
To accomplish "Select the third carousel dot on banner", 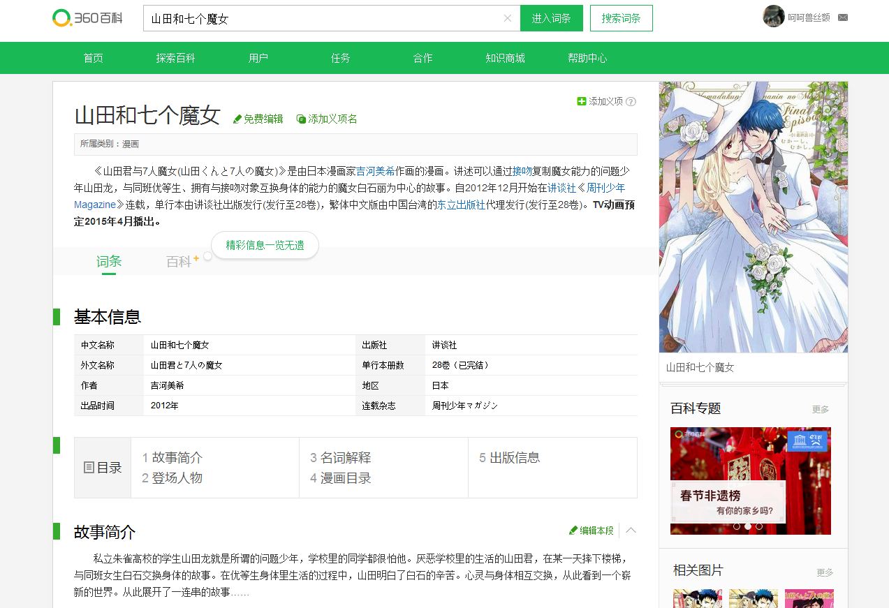I will pyautogui.click(x=758, y=526).
